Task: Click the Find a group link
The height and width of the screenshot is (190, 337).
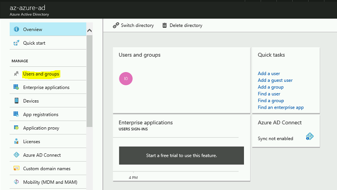Action: coord(271,100)
